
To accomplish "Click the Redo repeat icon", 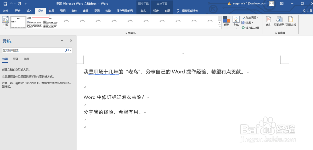I will click(x=19, y=4).
